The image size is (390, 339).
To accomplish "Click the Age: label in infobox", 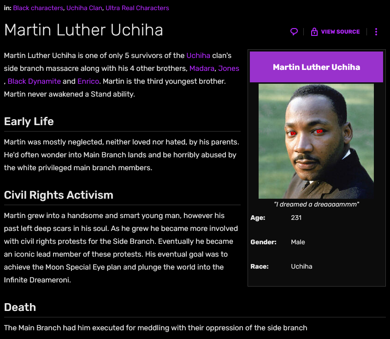I will (258, 218).
